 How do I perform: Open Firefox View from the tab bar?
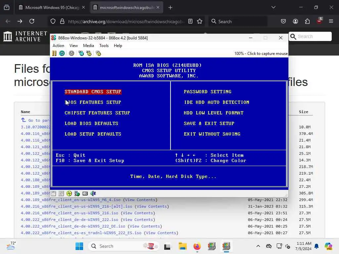coord(7,8)
